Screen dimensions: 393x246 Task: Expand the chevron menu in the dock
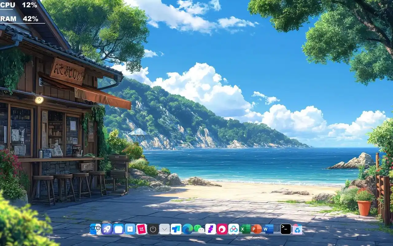click(x=164, y=229)
